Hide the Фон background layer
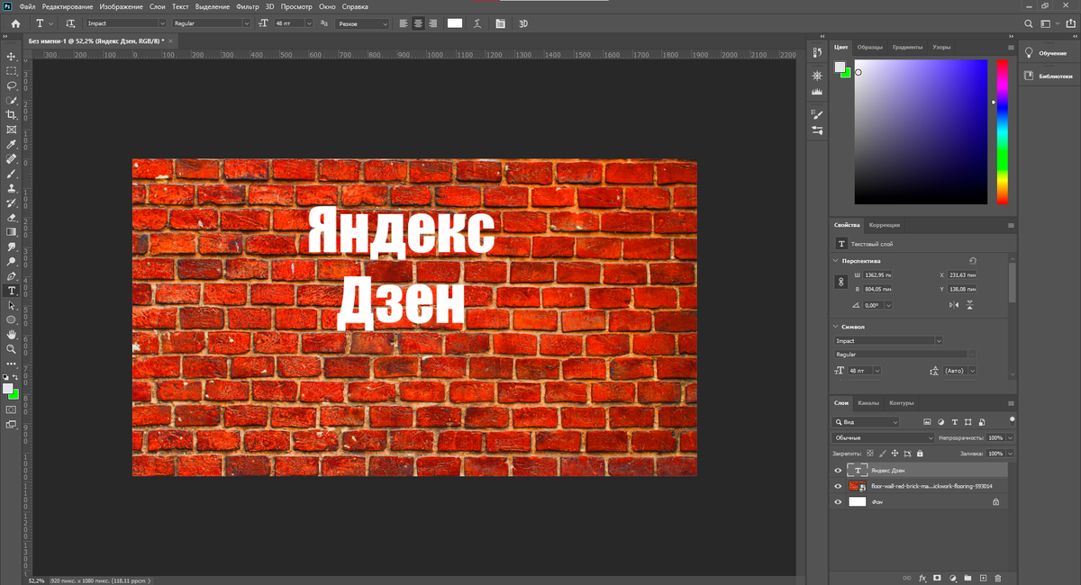Viewport: 1081px width, 585px height. (x=838, y=502)
